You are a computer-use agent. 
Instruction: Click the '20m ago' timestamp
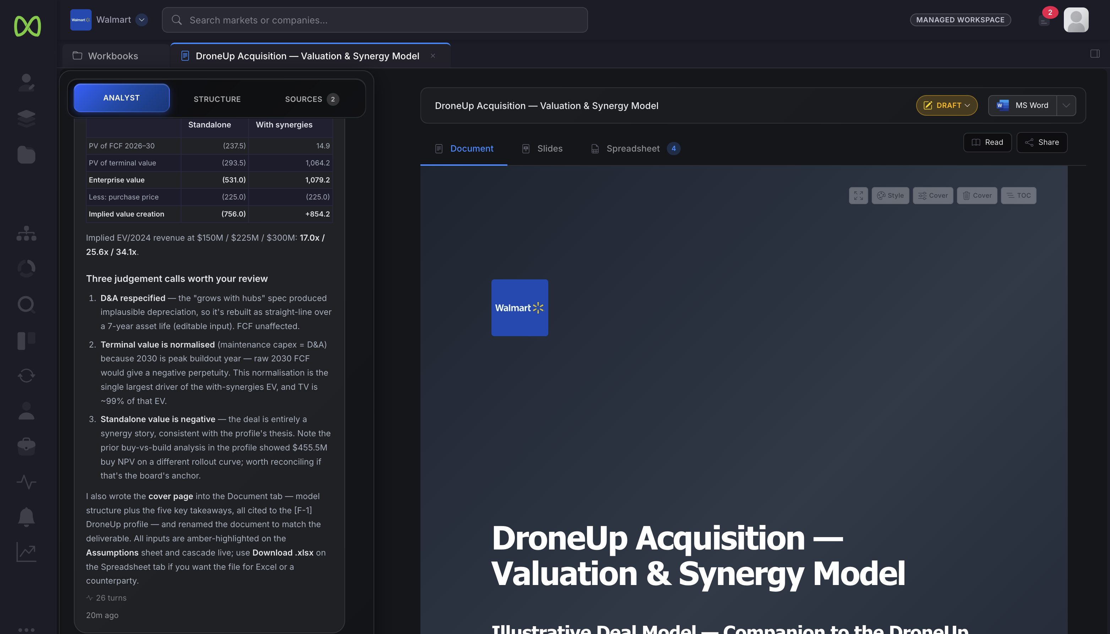[102, 615]
